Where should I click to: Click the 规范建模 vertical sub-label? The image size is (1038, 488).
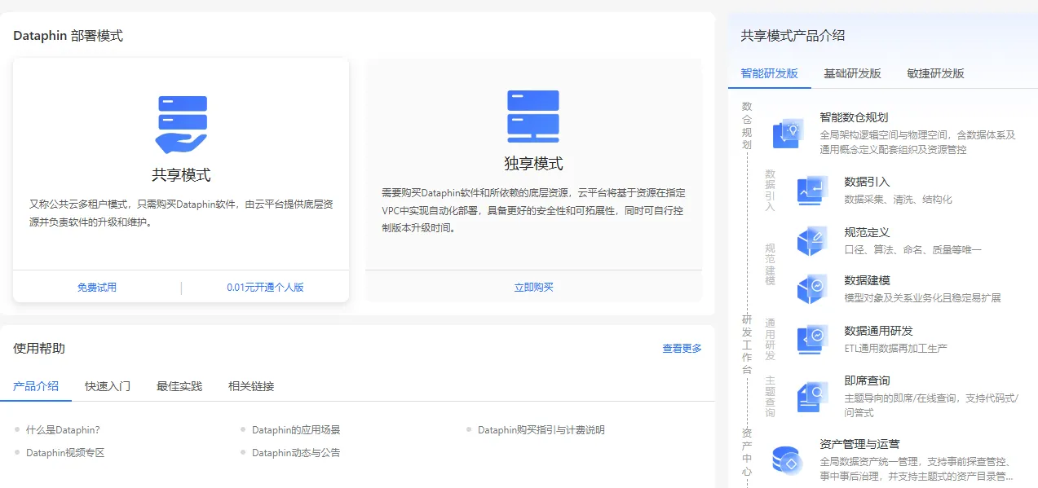(771, 264)
